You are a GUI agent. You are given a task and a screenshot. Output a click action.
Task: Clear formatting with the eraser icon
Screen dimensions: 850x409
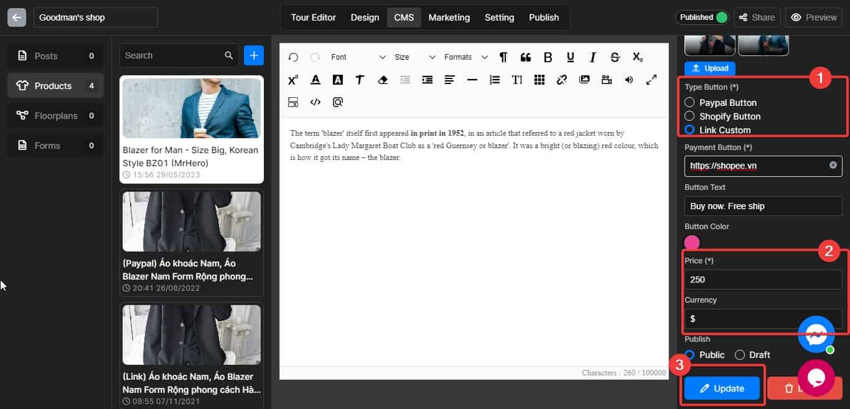click(383, 80)
